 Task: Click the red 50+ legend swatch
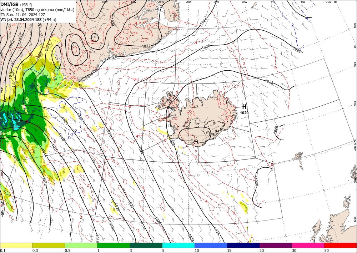point(341,245)
